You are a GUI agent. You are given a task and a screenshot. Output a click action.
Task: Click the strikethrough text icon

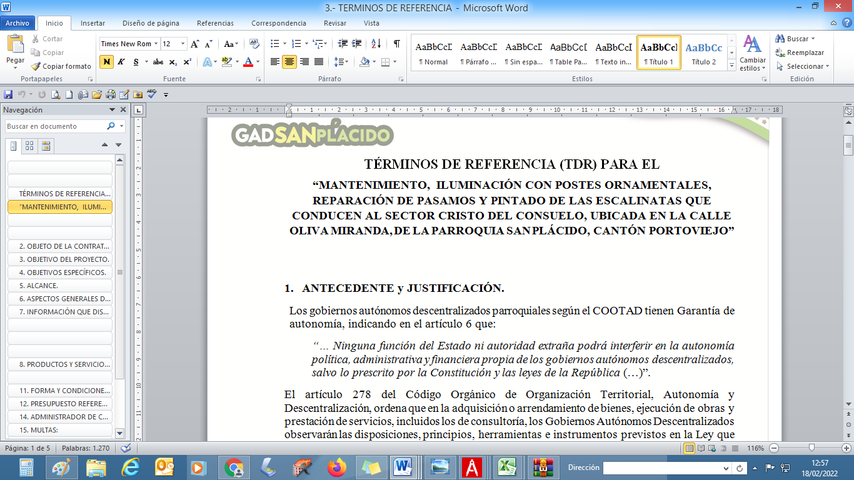point(158,62)
